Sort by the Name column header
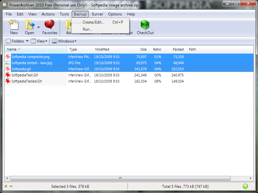The image size is (258, 193). (36, 49)
